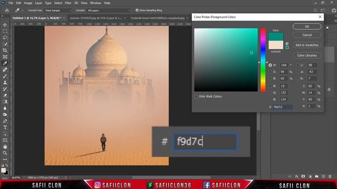Open the search icon in options bar
The image size is (337, 189).
(315, 10)
